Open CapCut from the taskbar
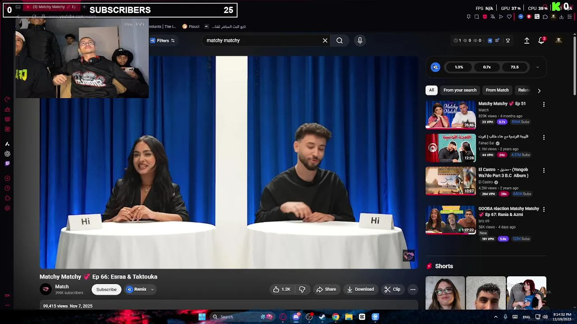Viewport: 577px width, 324px height. (x=362, y=317)
